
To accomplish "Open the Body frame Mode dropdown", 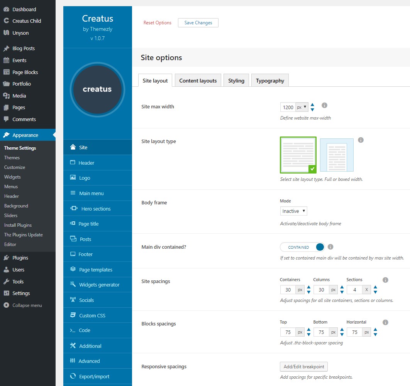I will (x=293, y=211).
